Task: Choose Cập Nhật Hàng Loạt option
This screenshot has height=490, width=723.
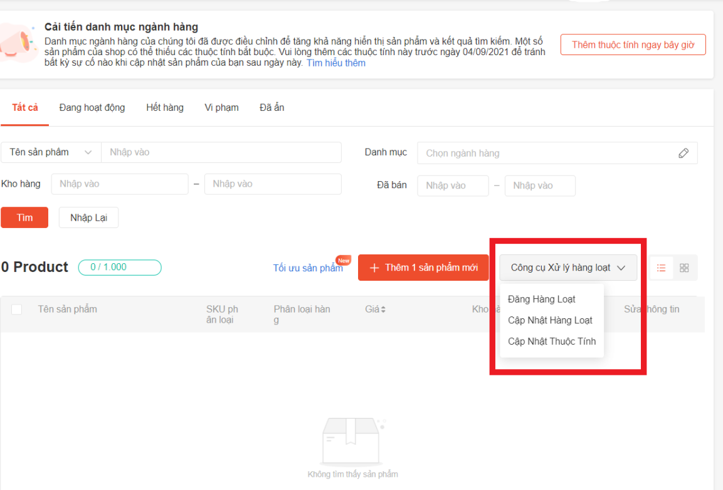Action: coord(550,320)
